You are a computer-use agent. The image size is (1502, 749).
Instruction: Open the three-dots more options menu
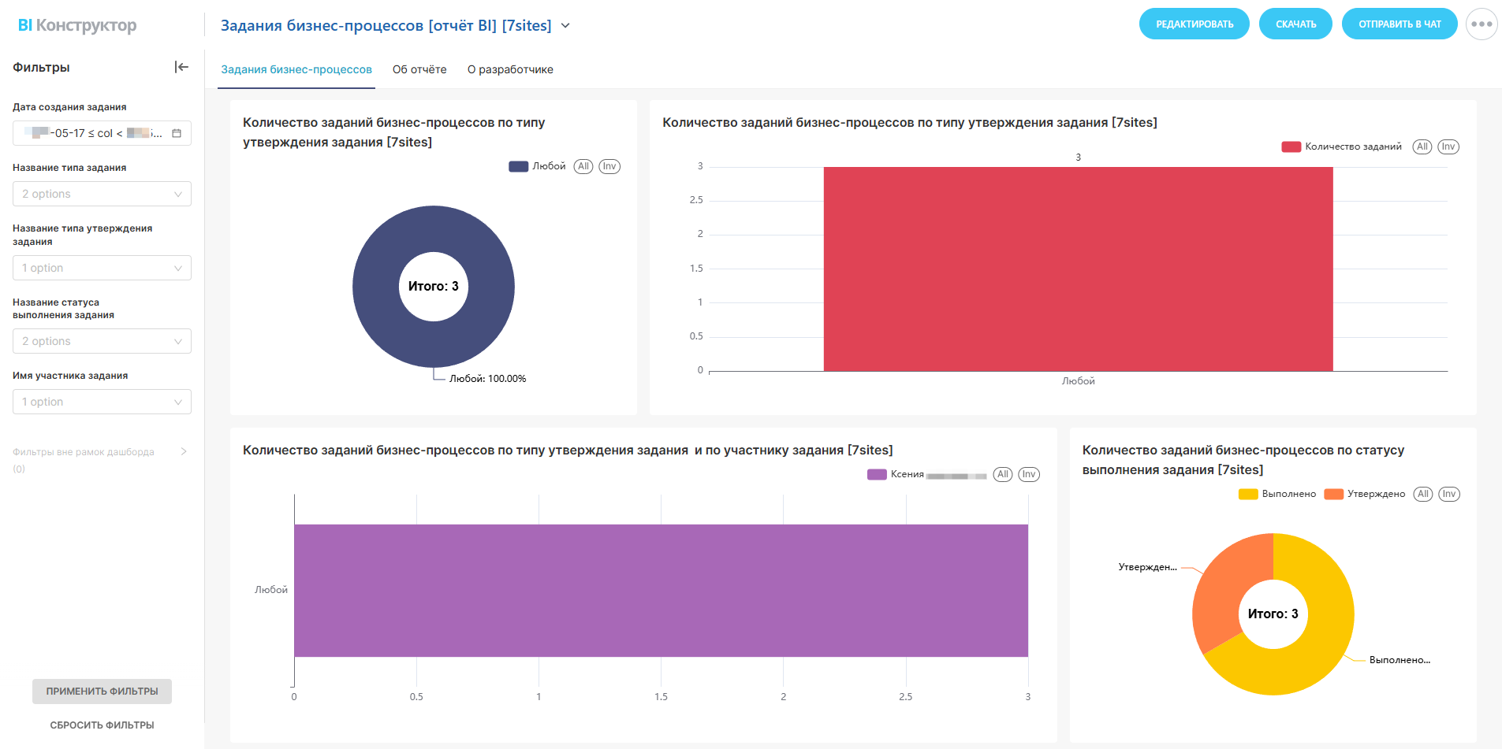[1481, 24]
